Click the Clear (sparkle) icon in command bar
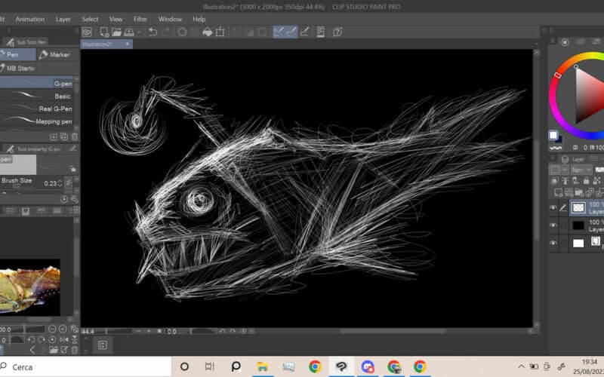The height and width of the screenshot is (377, 604). 182,32
